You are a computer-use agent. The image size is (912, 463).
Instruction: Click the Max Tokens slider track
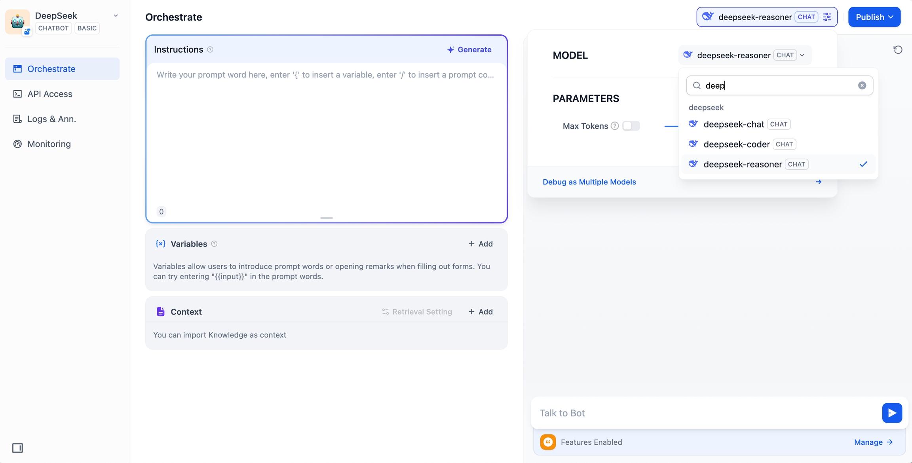tap(671, 126)
